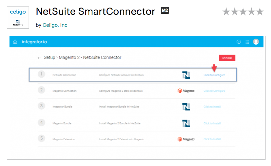Open the apps grid icon
The width and height of the screenshot is (271, 166).
tap(247, 42)
